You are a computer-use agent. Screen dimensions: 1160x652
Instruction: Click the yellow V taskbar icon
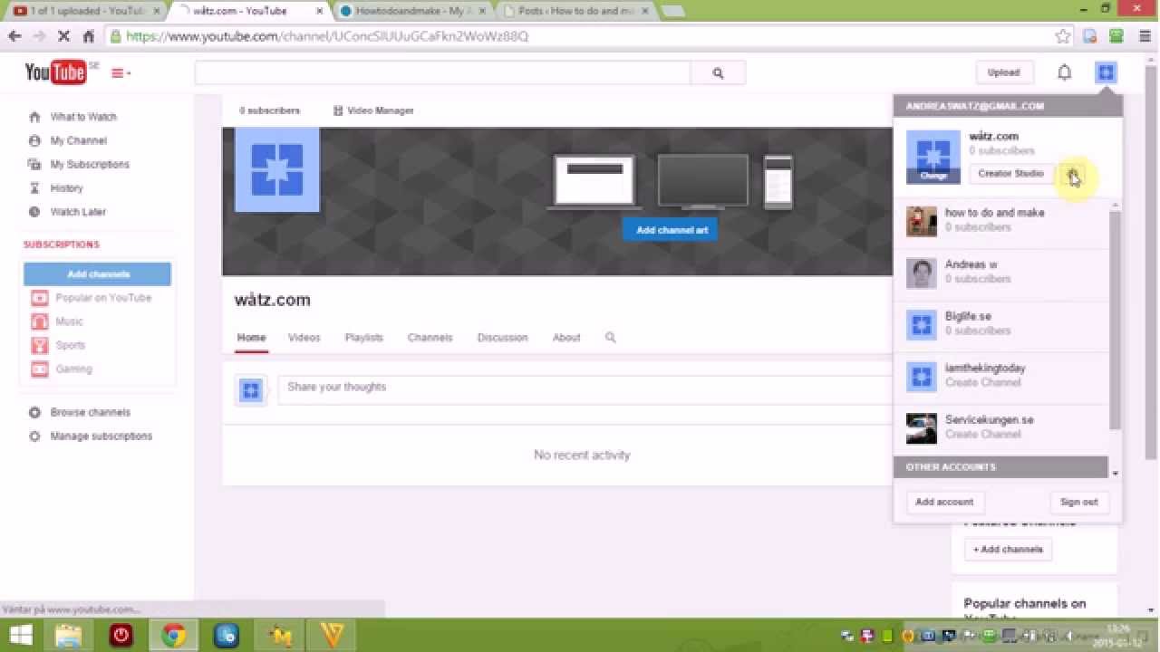pos(333,636)
